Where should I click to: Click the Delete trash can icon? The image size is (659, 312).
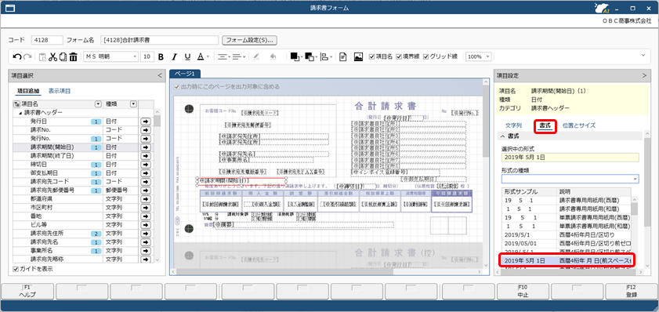pos(73,56)
